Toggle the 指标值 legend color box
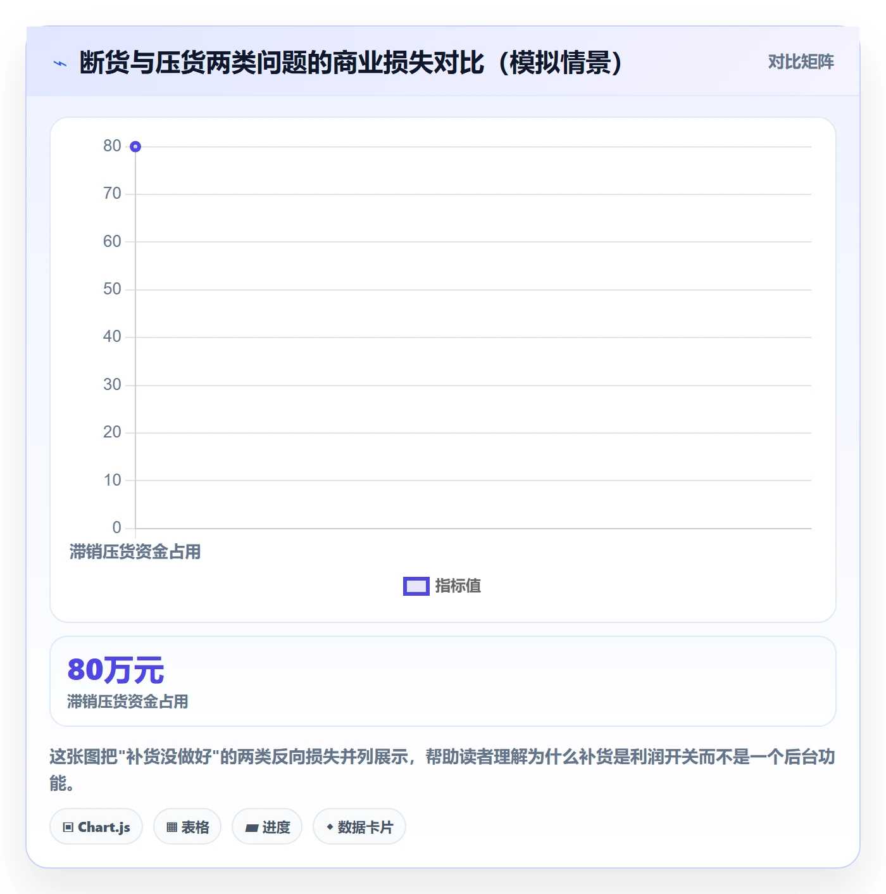This screenshot has width=886, height=894. click(416, 586)
